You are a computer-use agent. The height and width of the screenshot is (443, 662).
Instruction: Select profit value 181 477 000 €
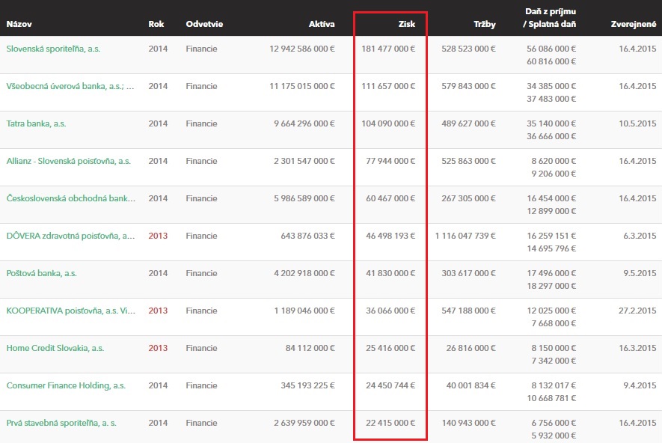(388, 49)
